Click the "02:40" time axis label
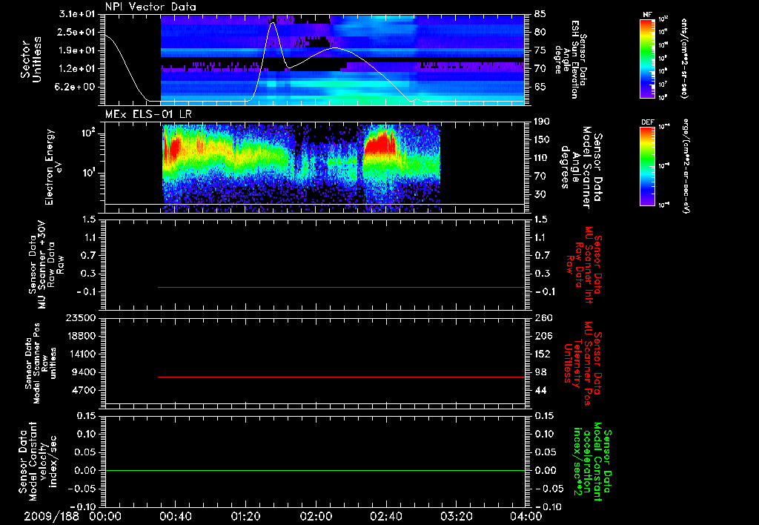 [x=385, y=516]
